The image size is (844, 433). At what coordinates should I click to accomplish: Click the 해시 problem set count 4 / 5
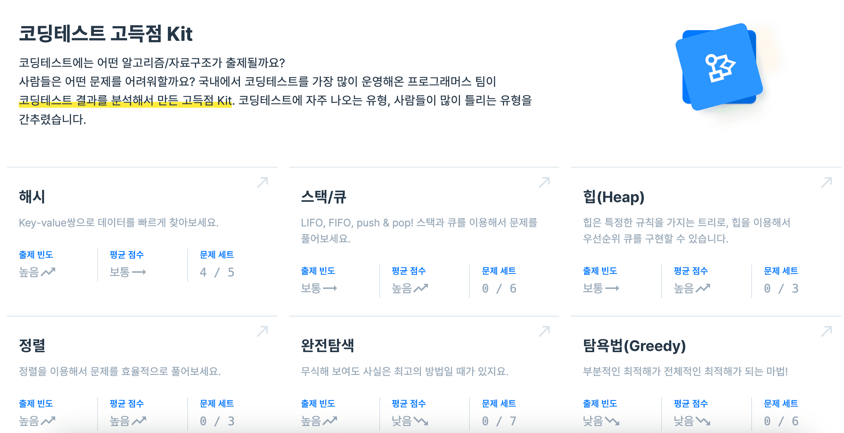click(217, 272)
